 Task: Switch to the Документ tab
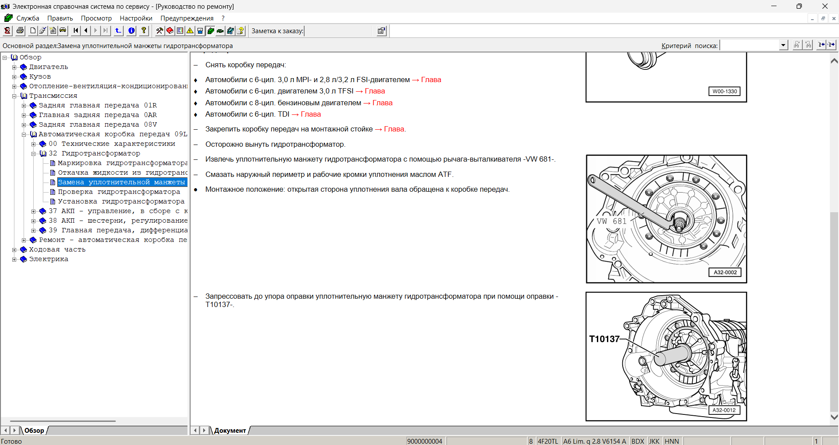[230, 431]
